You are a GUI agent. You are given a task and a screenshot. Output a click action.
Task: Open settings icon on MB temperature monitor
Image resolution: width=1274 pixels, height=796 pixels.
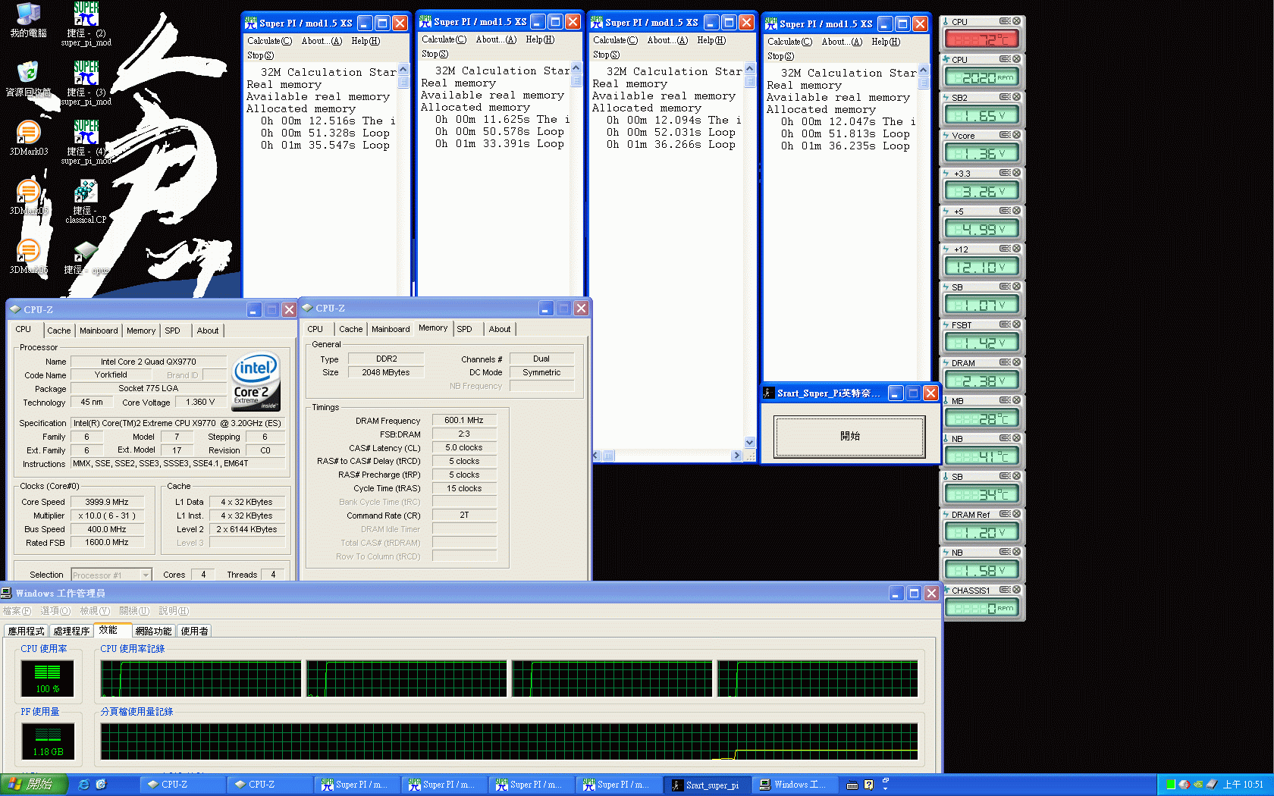pos(1004,400)
